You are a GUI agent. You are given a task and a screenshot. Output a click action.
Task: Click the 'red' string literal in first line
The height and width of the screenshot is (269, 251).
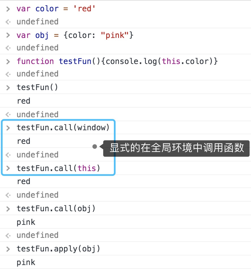pos(84,9)
